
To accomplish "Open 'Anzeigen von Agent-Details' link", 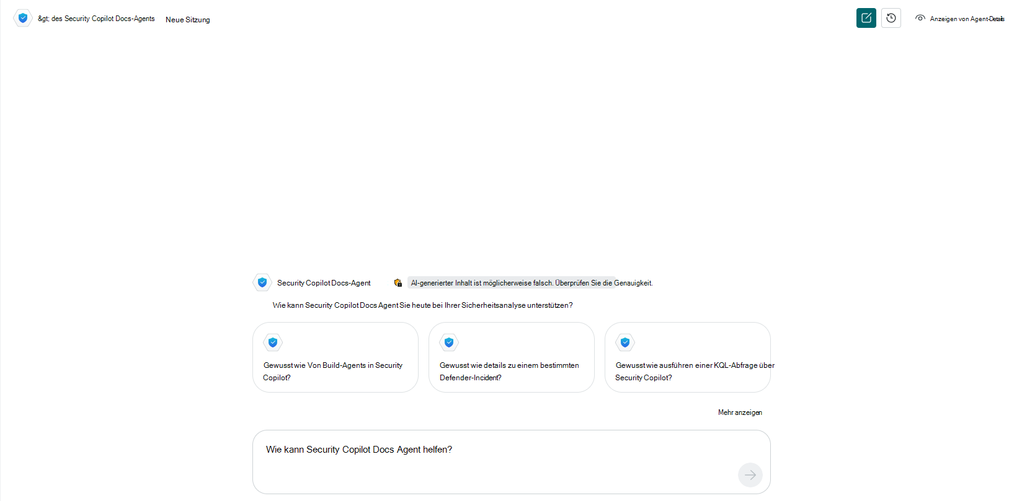I will click(x=967, y=19).
